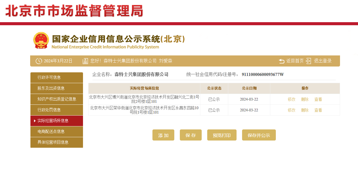Click the greeting text with 刘爱森
Viewport: 358px width, 171px height.
click(131, 61)
